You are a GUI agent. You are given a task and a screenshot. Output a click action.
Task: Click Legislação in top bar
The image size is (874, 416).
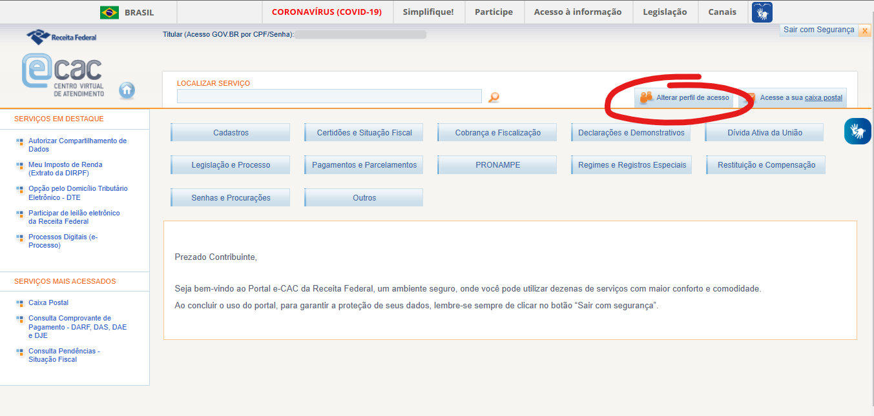pyautogui.click(x=665, y=12)
